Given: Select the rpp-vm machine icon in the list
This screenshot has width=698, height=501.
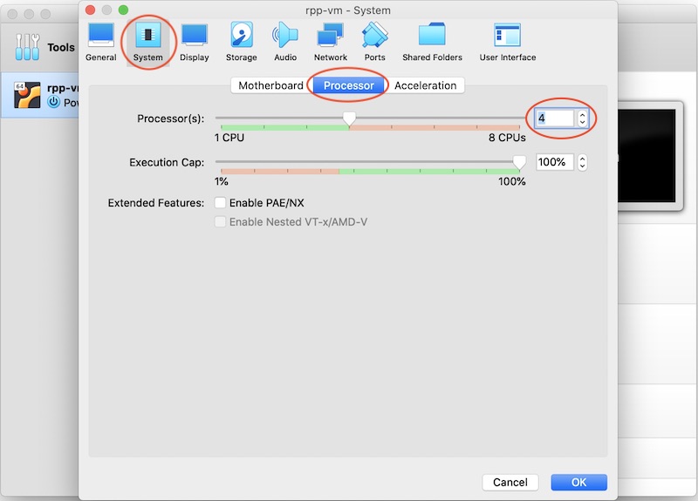Looking at the screenshot, I should click(x=27, y=95).
